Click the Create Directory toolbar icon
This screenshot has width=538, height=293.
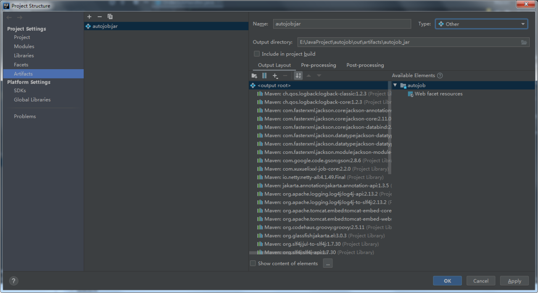254,76
